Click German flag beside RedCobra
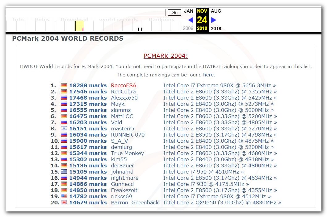327x217 pixels. (x=64, y=91)
